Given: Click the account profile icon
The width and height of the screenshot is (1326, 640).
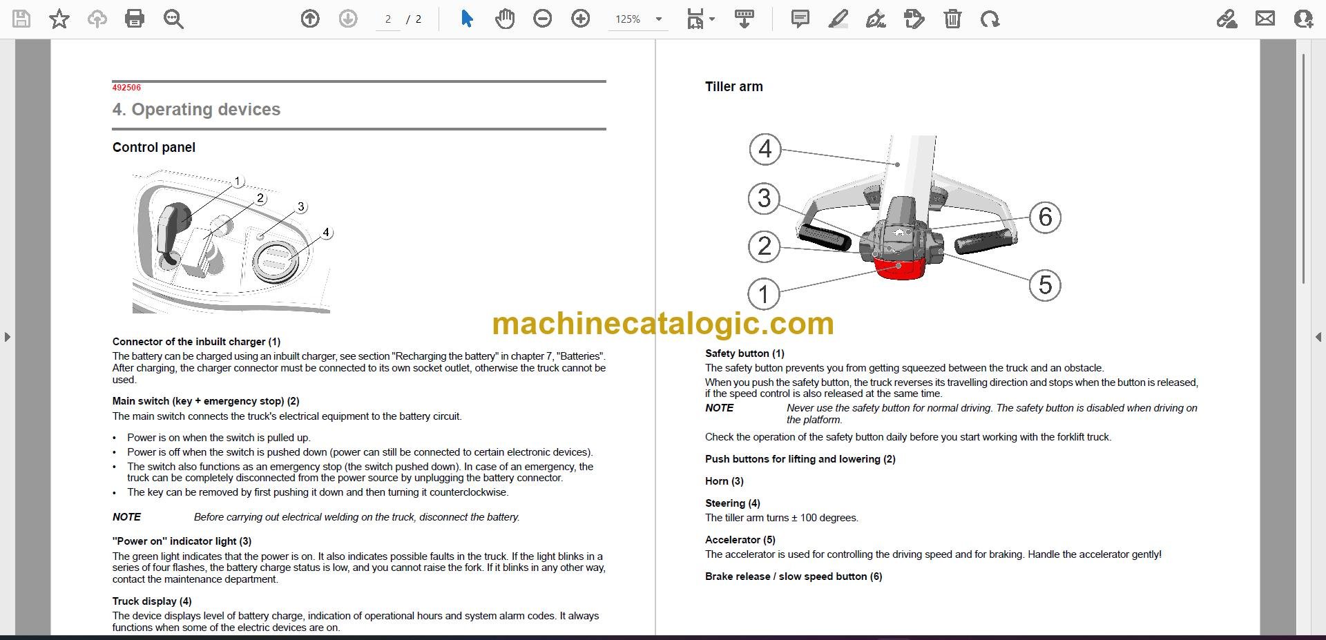Looking at the screenshot, I should click(1303, 19).
